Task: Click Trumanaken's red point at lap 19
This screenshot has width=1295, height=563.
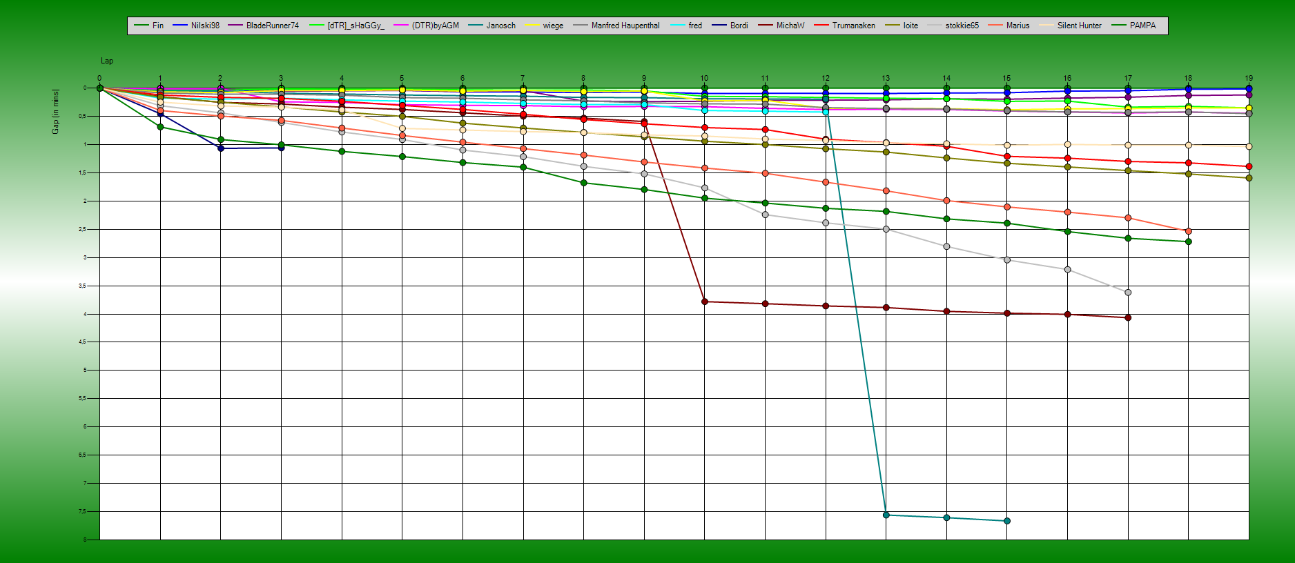Action: [x=1249, y=166]
